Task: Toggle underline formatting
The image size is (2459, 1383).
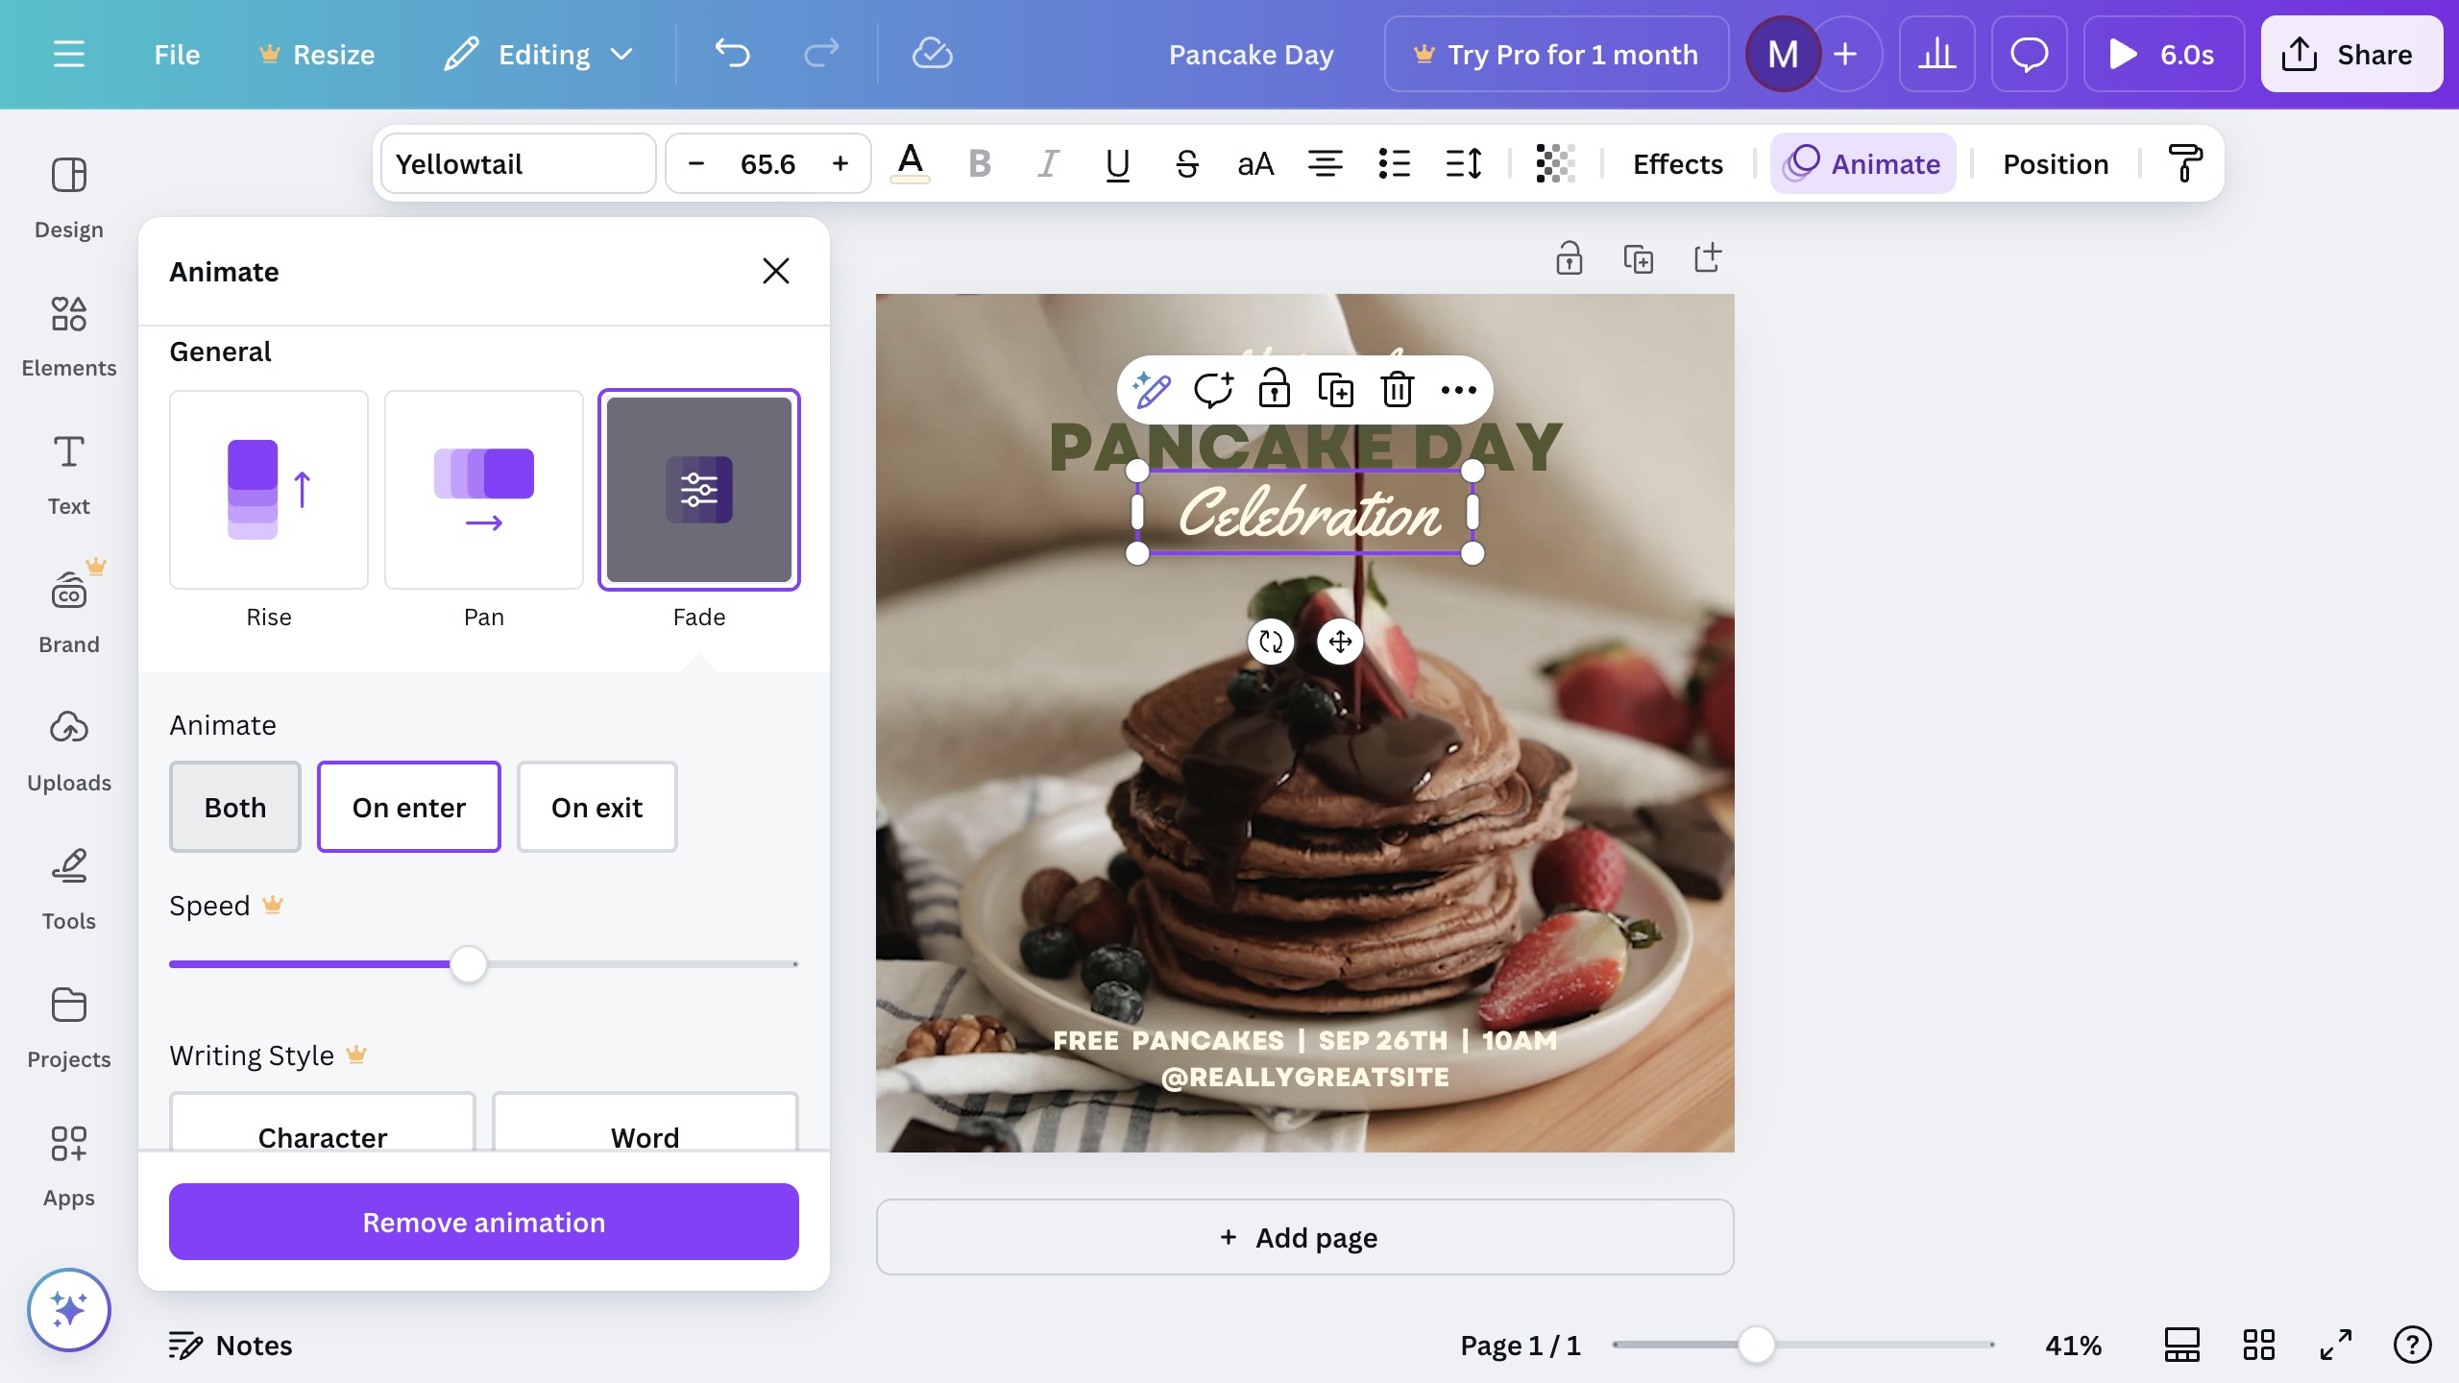Action: pos(1117,163)
